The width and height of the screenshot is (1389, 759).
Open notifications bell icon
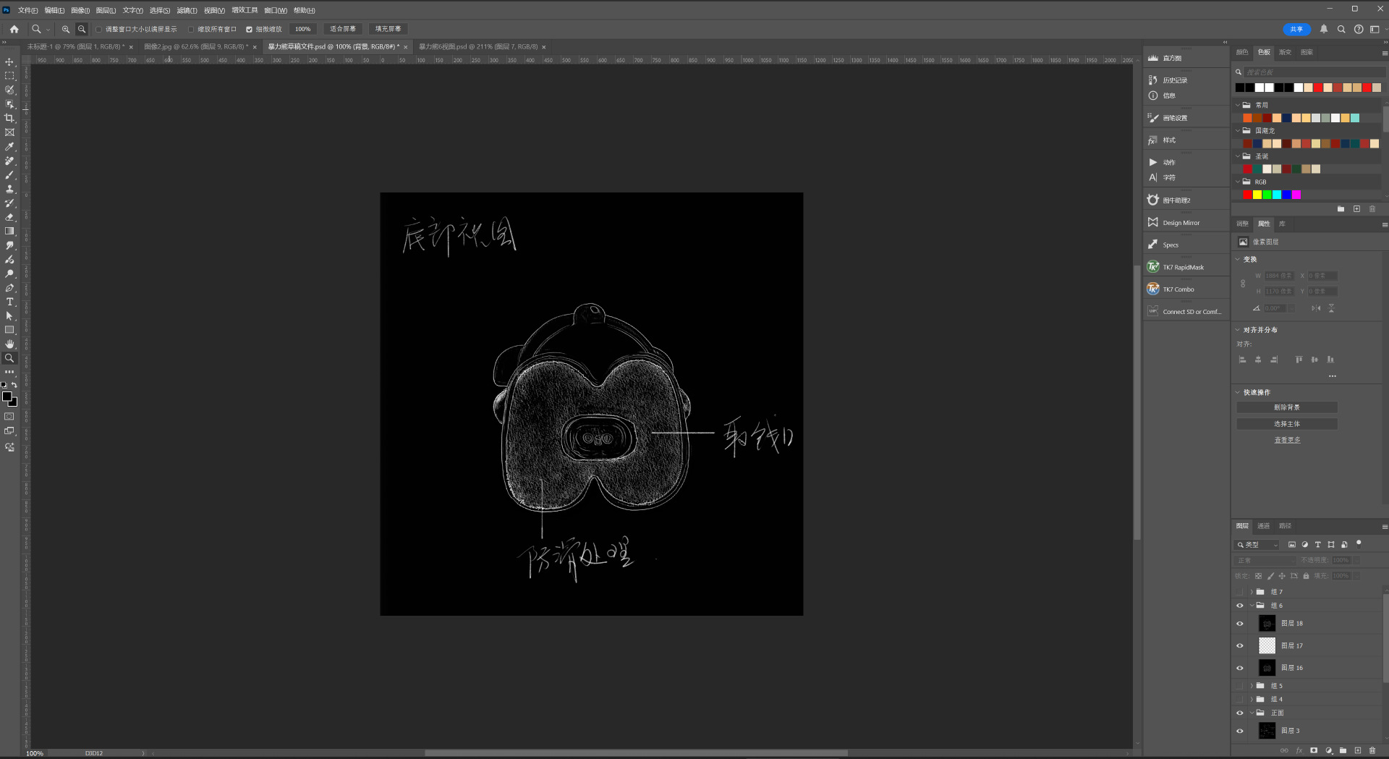click(1324, 29)
